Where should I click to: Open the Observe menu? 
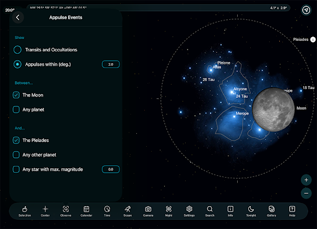tap(66, 211)
